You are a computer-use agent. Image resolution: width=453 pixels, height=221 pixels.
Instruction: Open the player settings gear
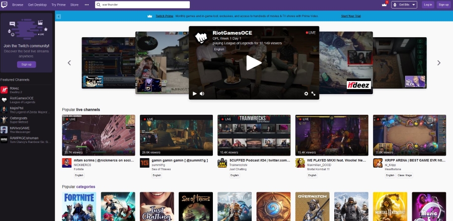click(306, 94)
